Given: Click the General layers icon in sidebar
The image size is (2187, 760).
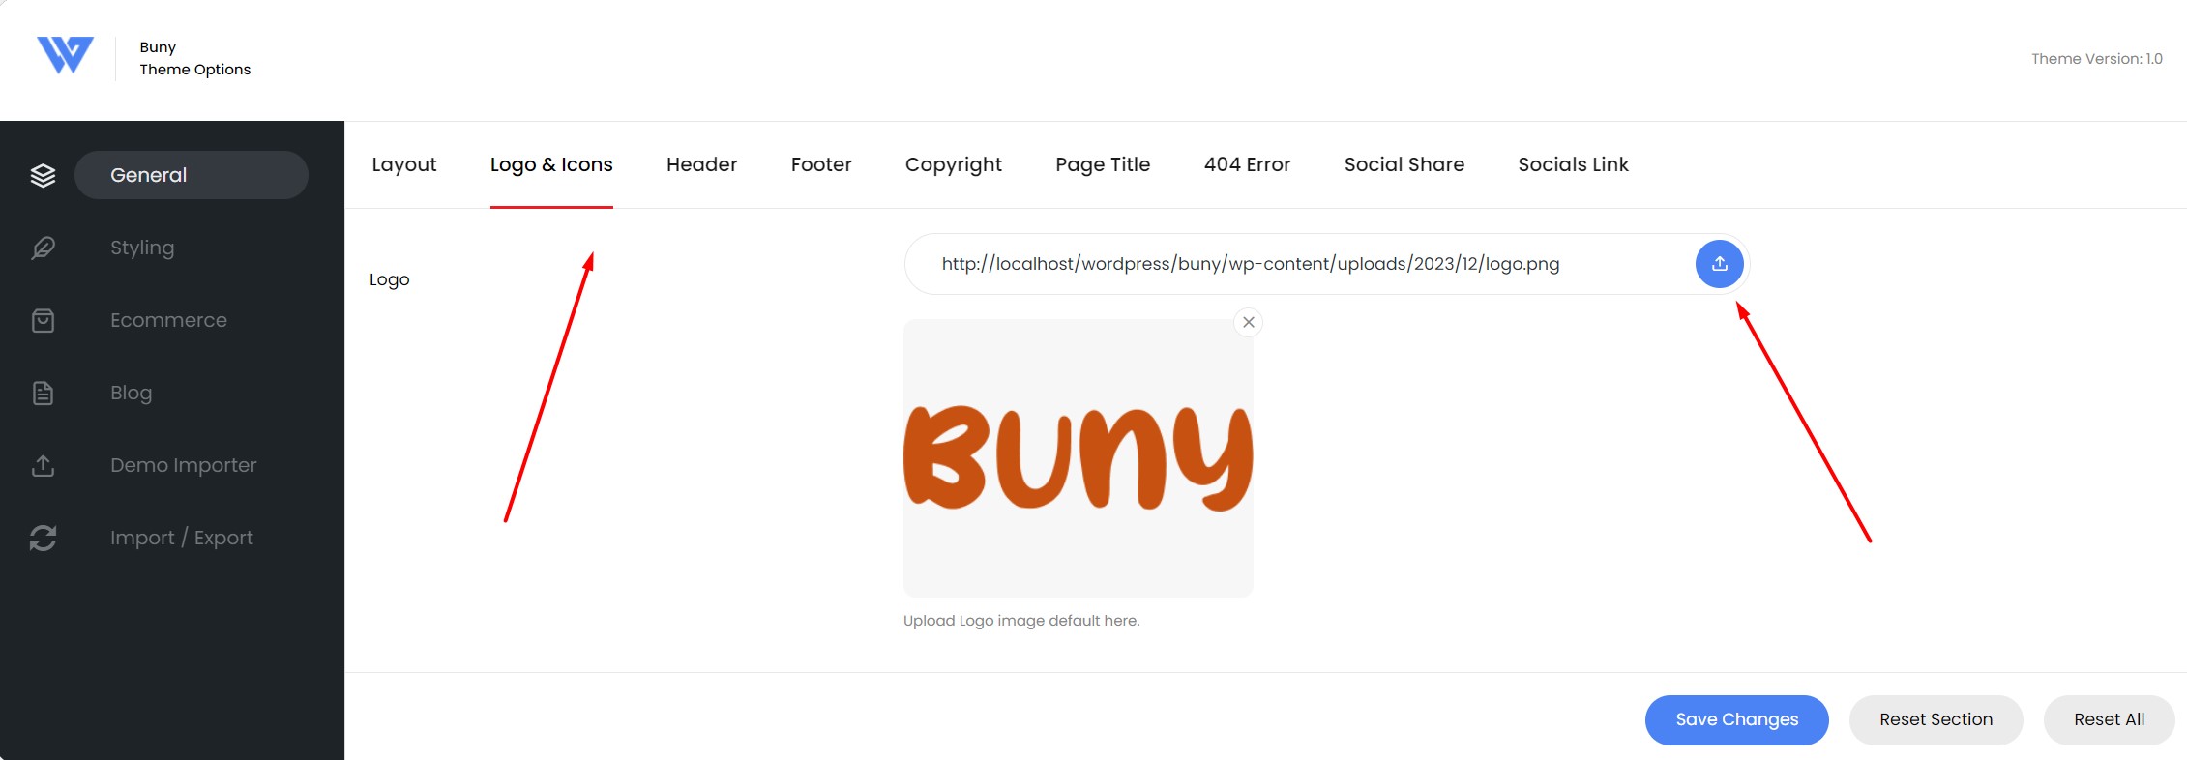Looking at the screenshot, I should [43, 175].
